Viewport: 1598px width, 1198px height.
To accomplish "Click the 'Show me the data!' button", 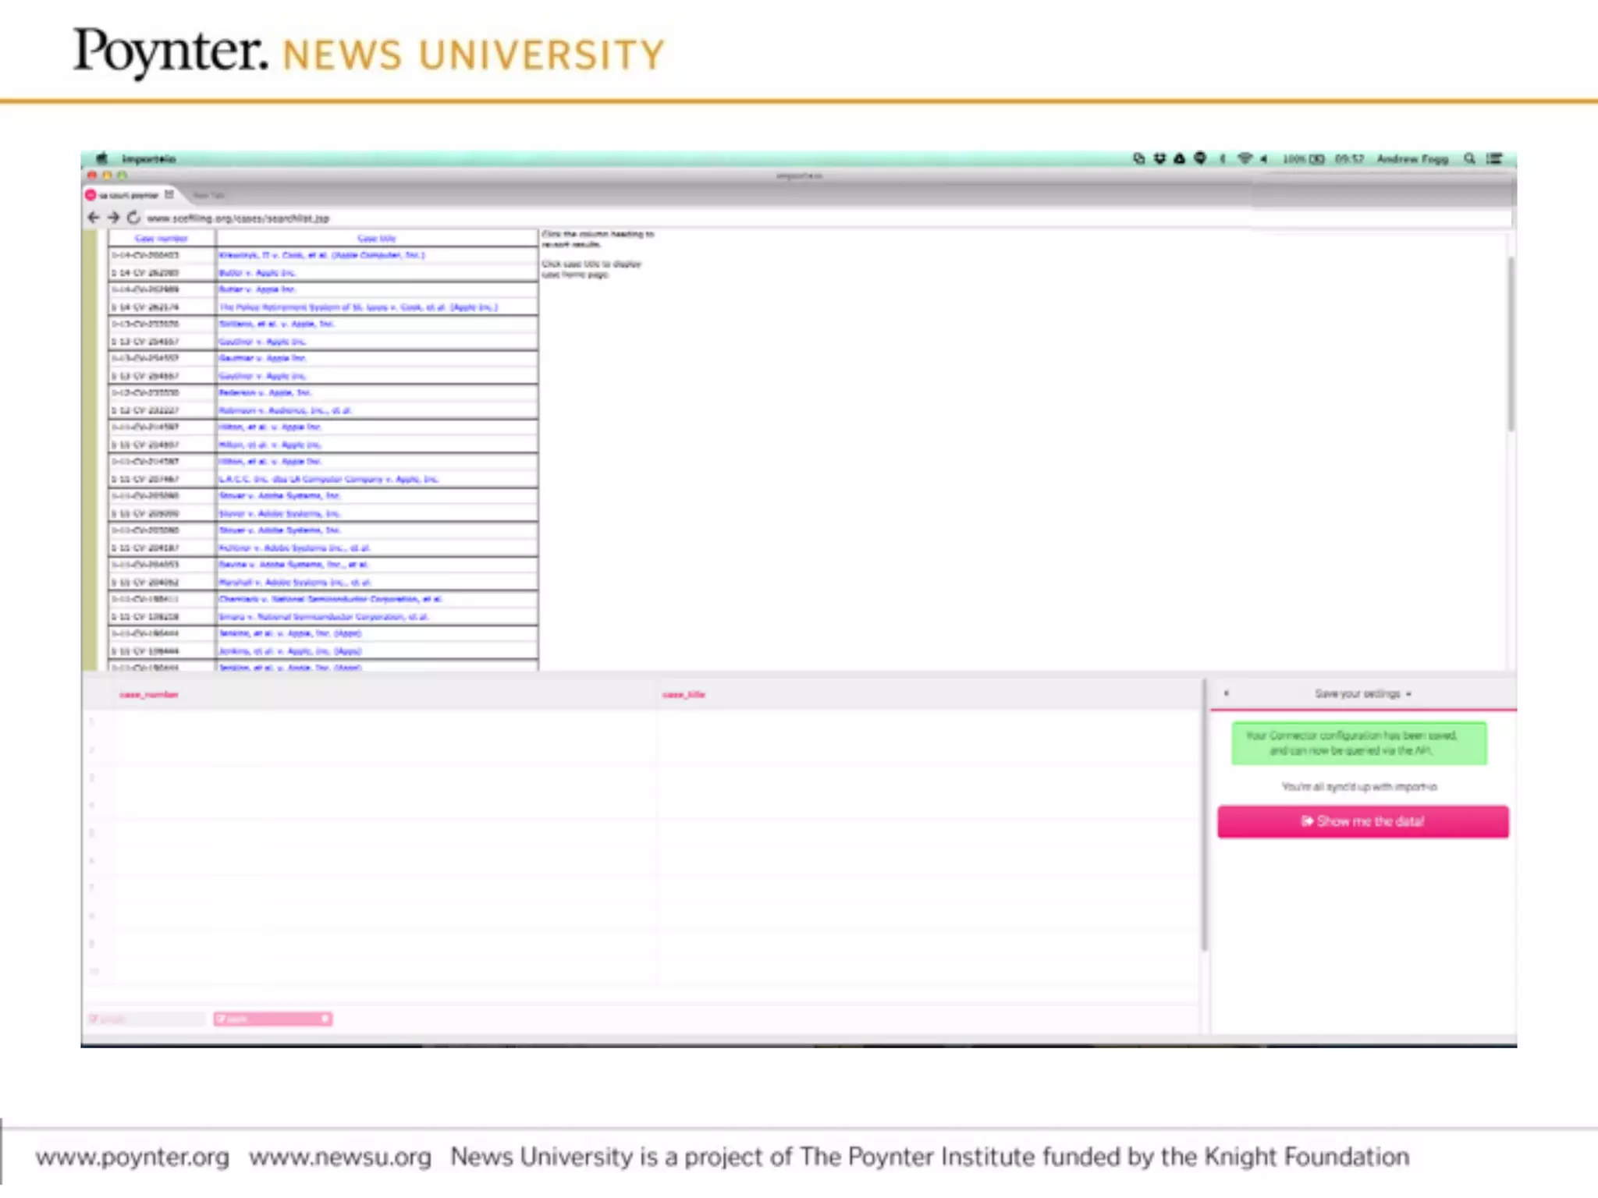I will 1362,821.
